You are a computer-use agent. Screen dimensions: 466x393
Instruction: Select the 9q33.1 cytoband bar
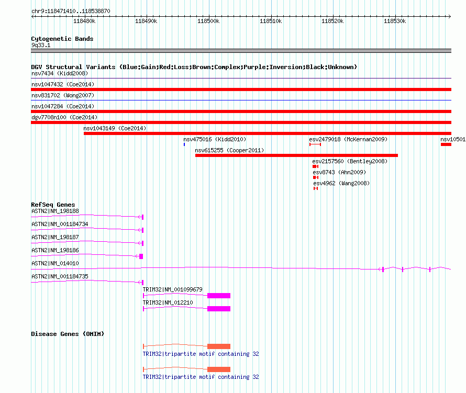(241, 51)
